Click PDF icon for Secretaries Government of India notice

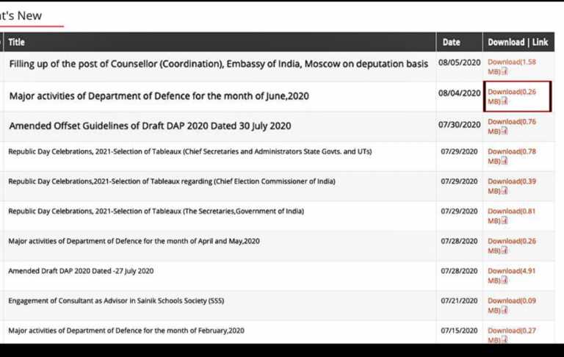click(505, 221)
